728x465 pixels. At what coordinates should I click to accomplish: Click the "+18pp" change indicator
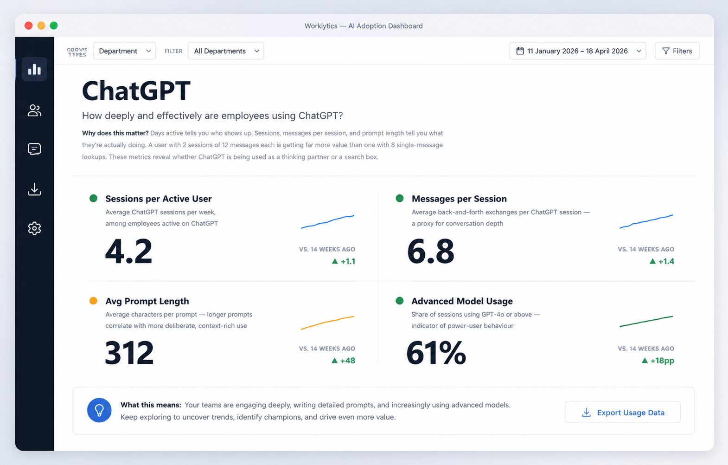tap(658, 361)
